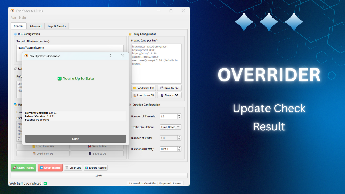This screenshot has height=194, width=345.
Task: Switch to the General tab
Action: pos(19,26)
